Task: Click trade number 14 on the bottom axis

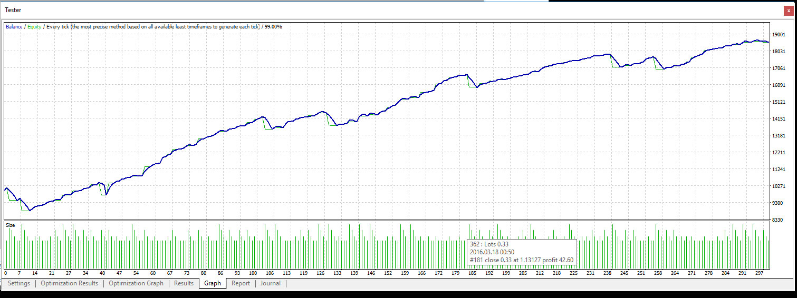Action: click(x=35, y=273)
